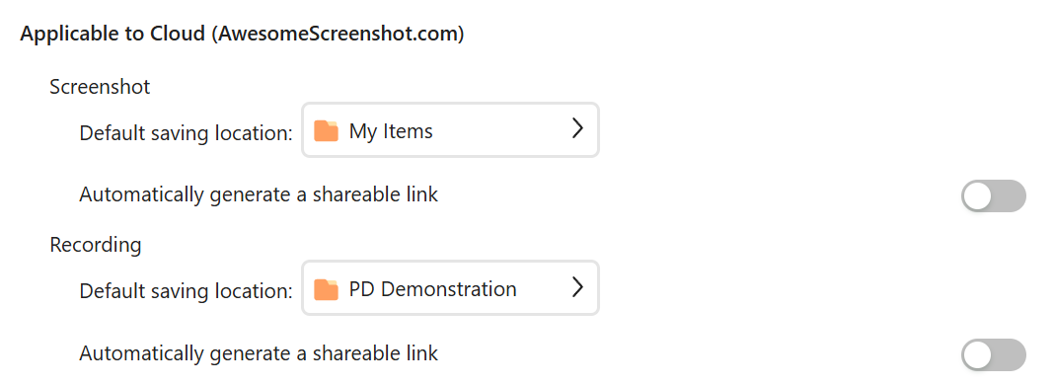
Task: Select the My Items folder name
Action: click(x=391, y=131)
